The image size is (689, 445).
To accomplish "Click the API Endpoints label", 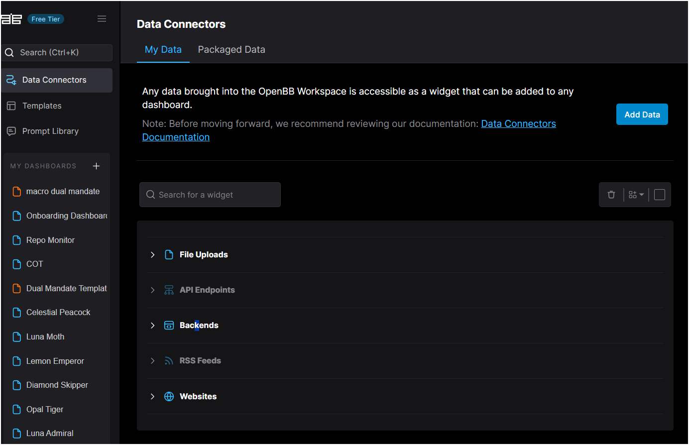I will pos(207,290).
